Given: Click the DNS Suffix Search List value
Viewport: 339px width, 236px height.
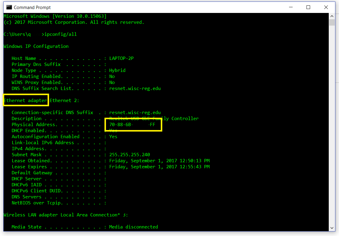Looking at the screenshot, I should [x=135, y=88].
